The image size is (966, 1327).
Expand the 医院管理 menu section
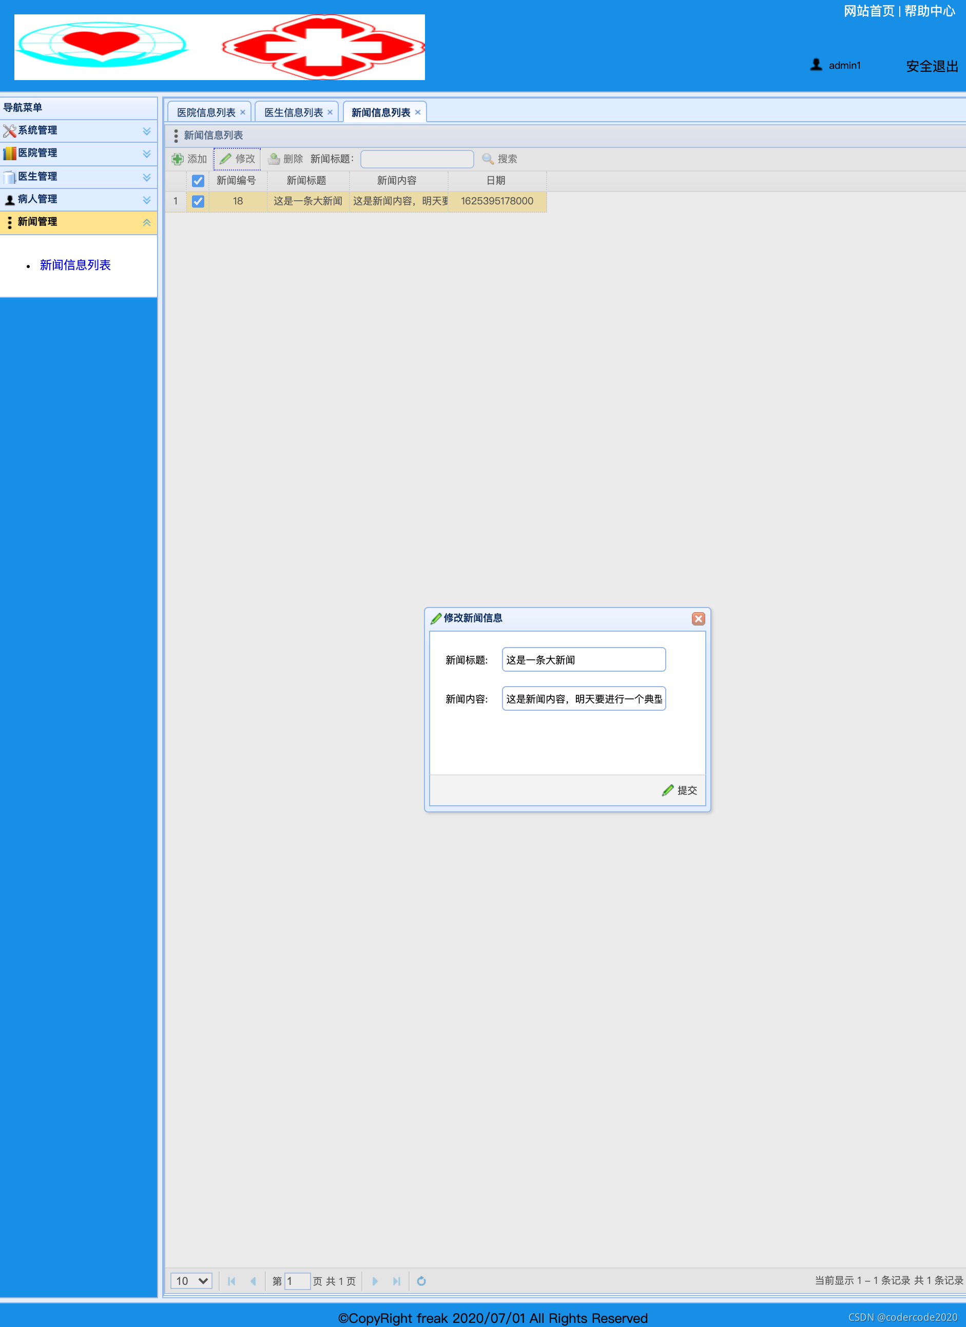pos(147,154)
